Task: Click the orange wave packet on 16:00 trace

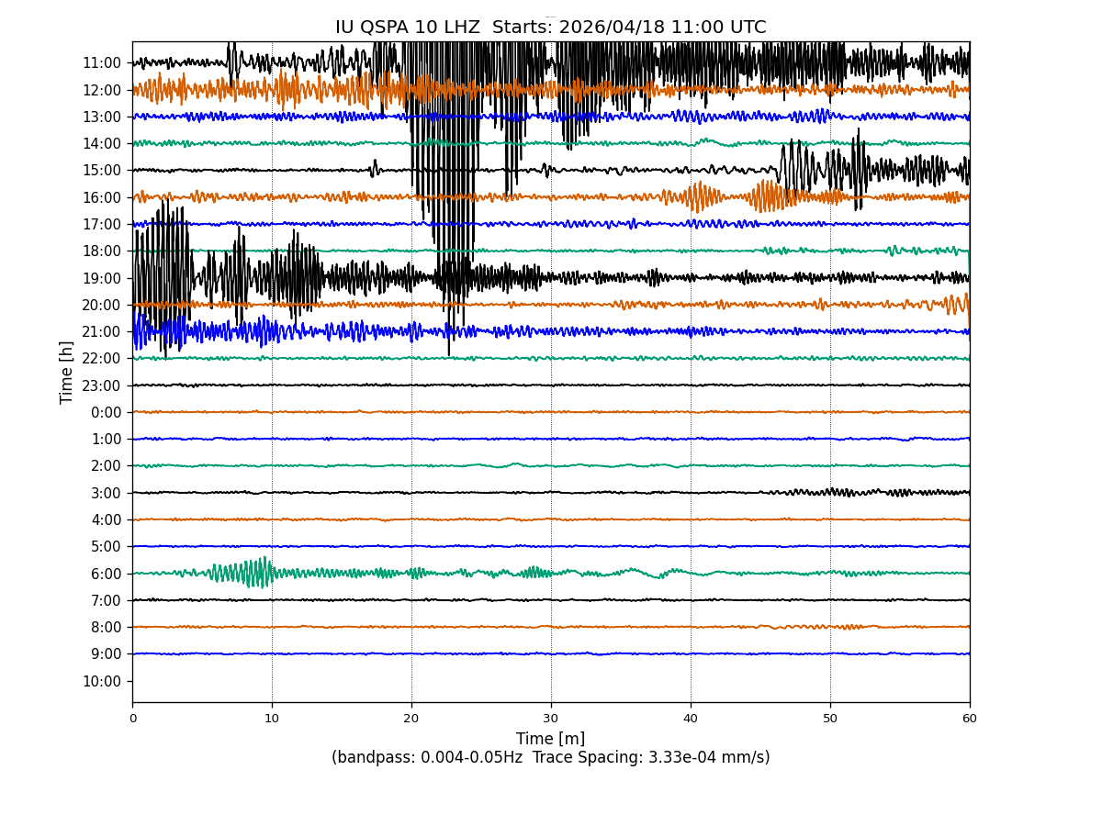Action: [x=703, y=196]
